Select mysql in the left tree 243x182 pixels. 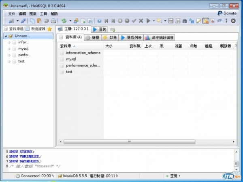(23, 49)
